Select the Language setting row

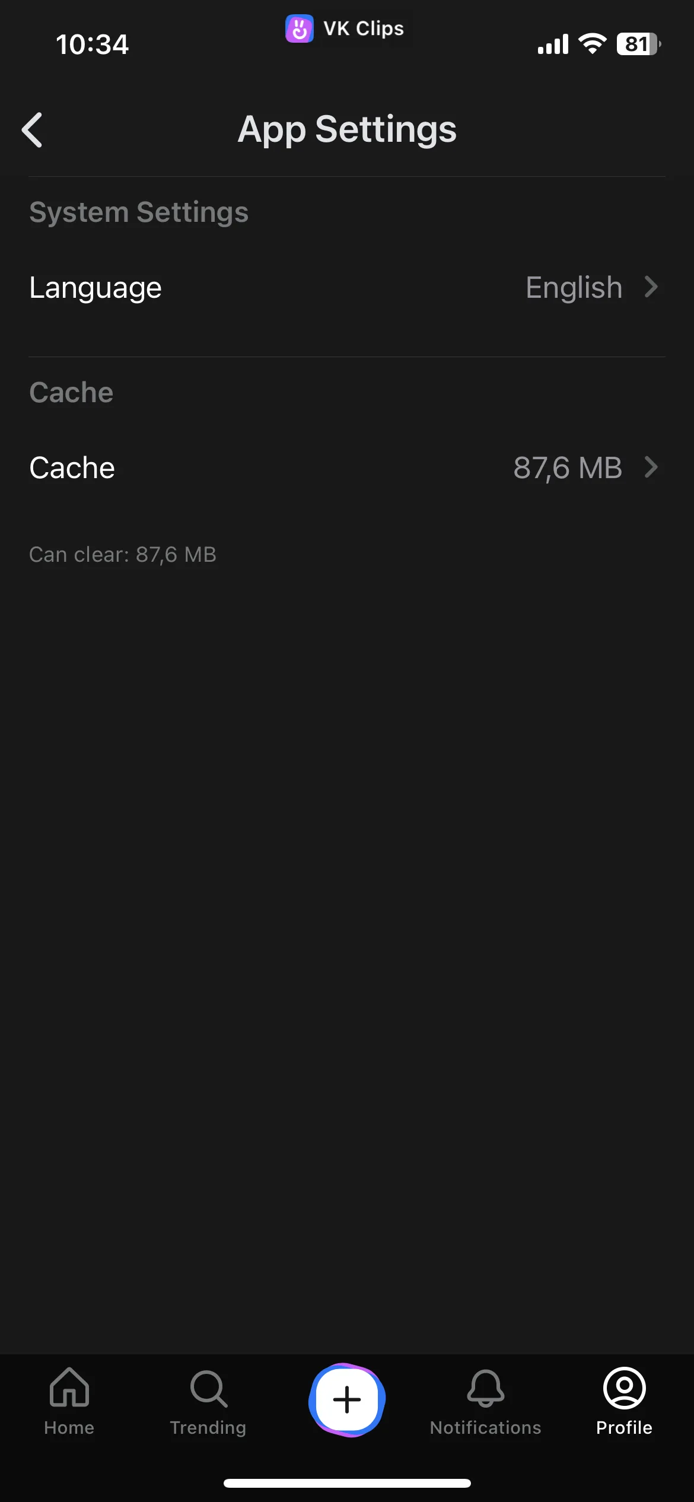click(347, 288)
